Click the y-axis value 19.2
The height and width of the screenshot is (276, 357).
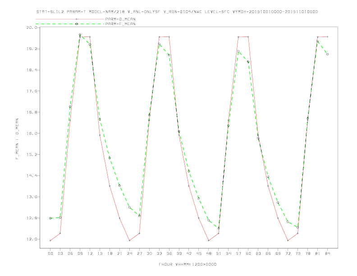(x=32, y=49)
